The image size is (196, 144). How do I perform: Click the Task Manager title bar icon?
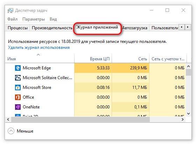coord(10,10)
